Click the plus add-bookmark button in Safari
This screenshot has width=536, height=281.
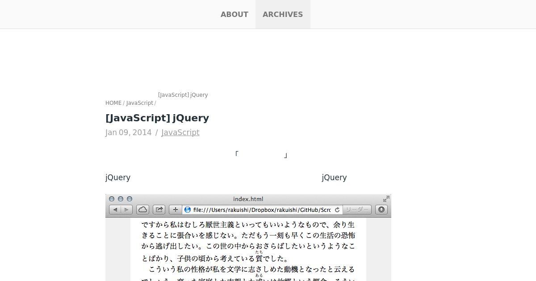click(x=175, y=210)
